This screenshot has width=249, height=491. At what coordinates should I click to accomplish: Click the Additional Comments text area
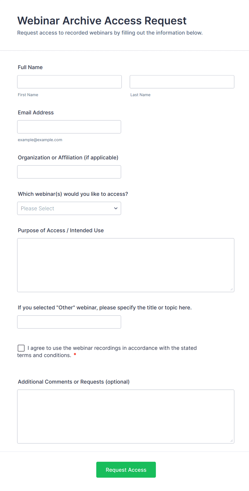tap(126, 416)
